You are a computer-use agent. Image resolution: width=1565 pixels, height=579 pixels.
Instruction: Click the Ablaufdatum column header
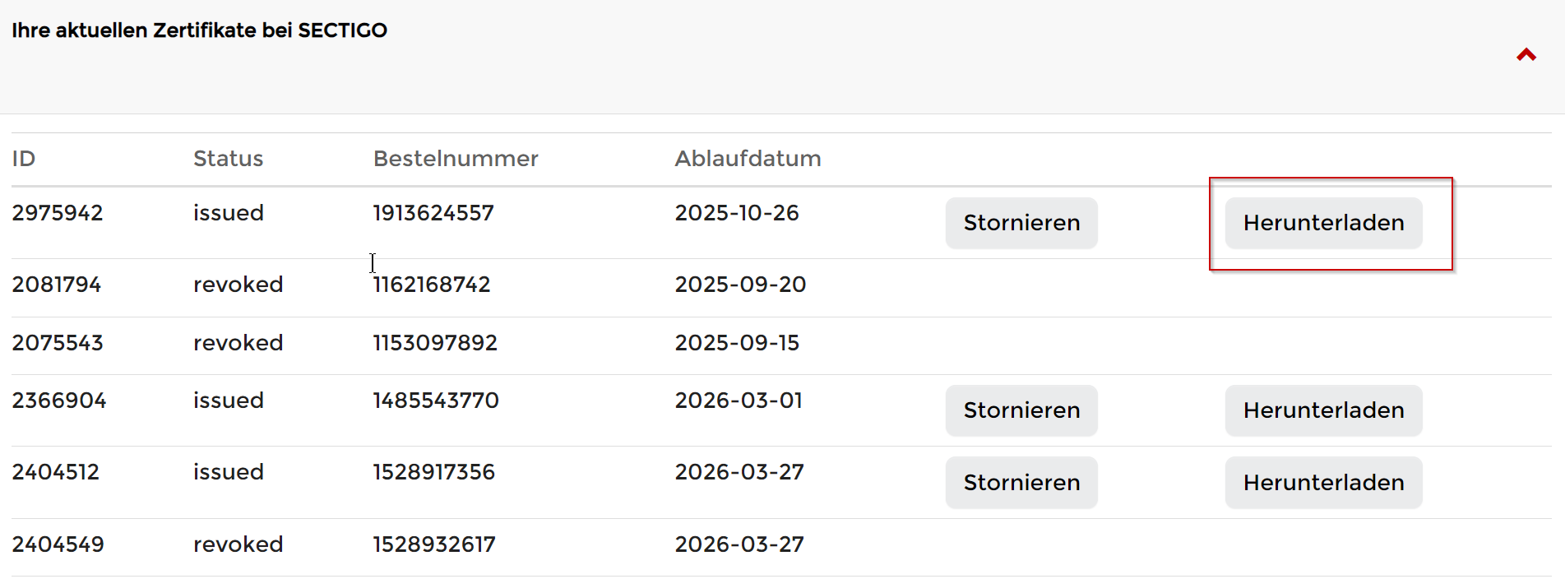pos(748,159)
